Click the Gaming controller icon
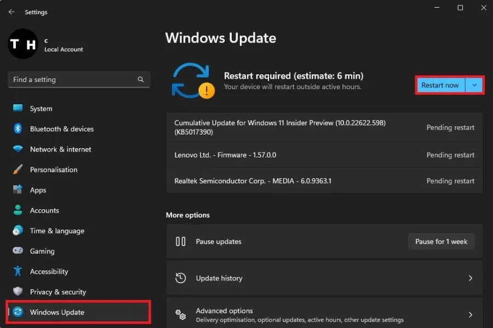 tap(18, 250)
